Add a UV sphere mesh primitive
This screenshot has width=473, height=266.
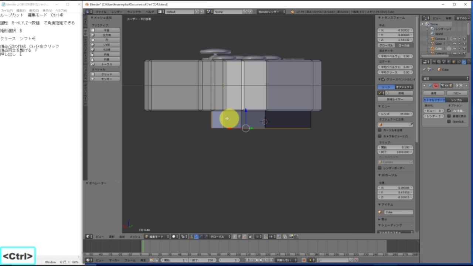tap(105, 45)
